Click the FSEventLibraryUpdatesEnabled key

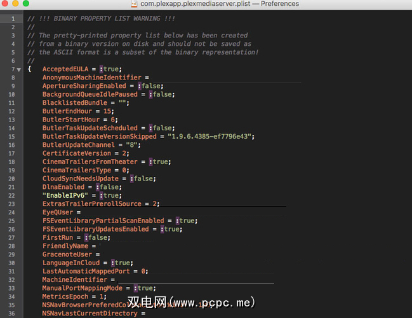(x=96, y=229)
